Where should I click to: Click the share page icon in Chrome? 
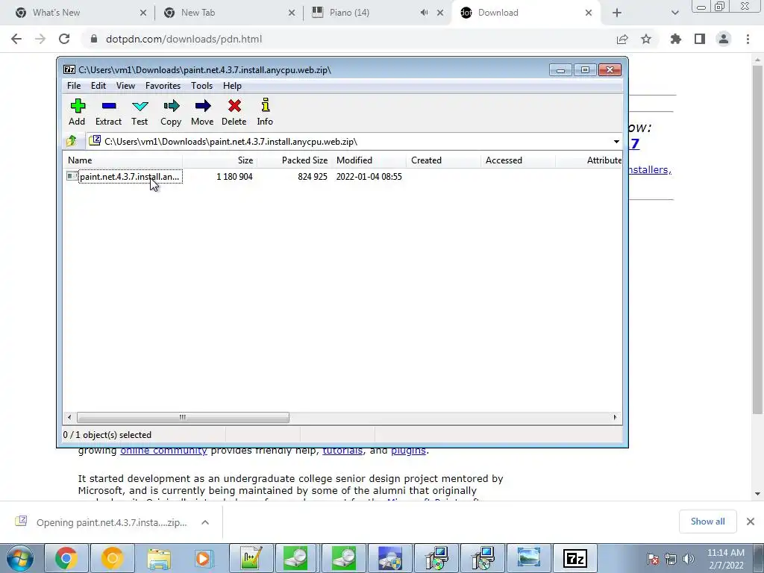[622, 39]
